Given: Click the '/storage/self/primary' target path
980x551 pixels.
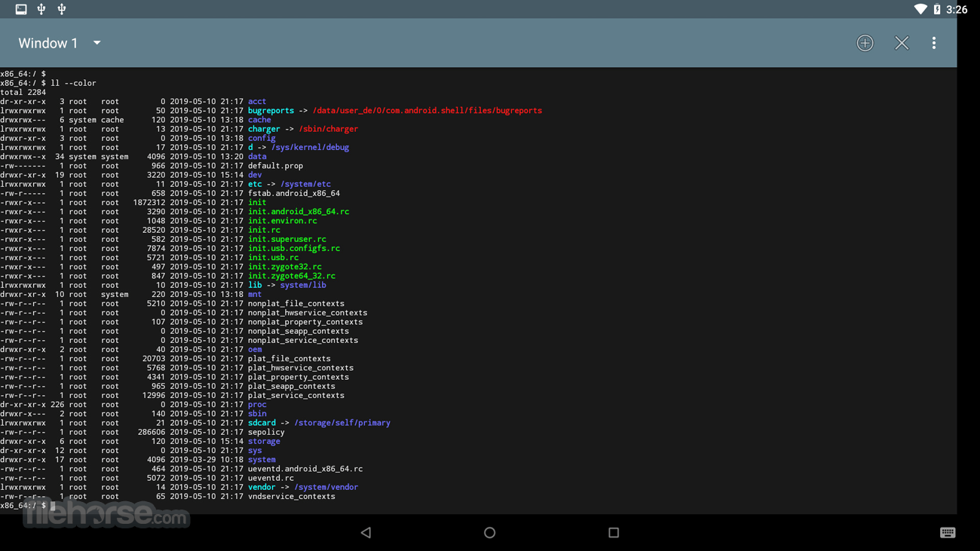Looking at the screenshot, I should pyautogui.click(x=342, y=423).
